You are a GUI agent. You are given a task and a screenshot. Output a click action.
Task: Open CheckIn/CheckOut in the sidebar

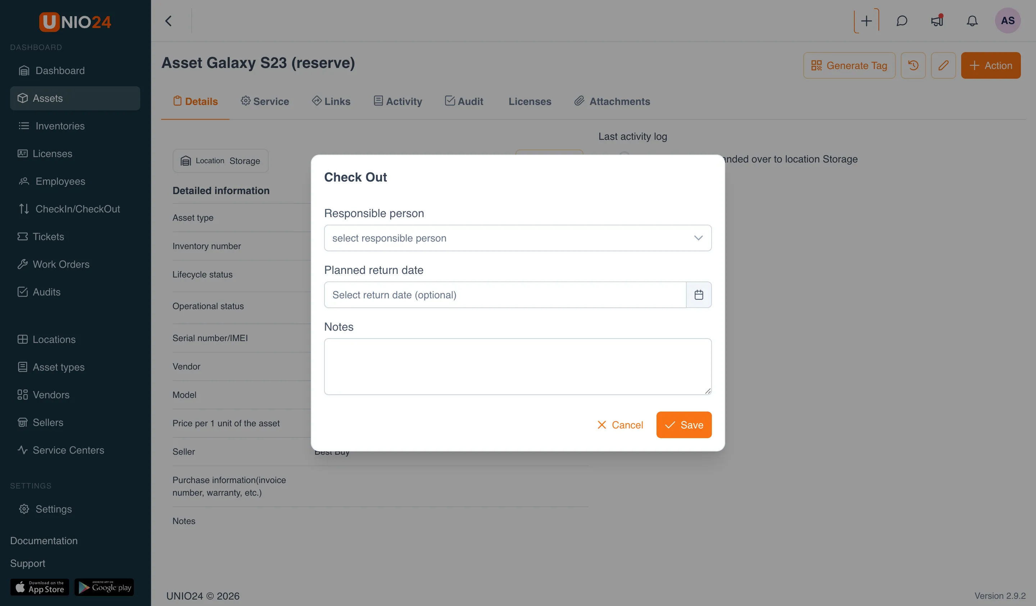(x=75, y=209)
